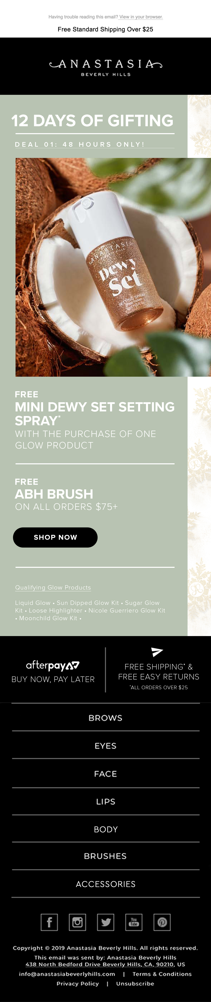This screenshot has width=211, height=1002.
Task: Open the Twitter social icon
Action: [106, 922]
